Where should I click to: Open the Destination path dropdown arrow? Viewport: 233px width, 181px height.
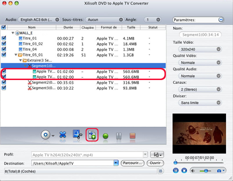116,163
